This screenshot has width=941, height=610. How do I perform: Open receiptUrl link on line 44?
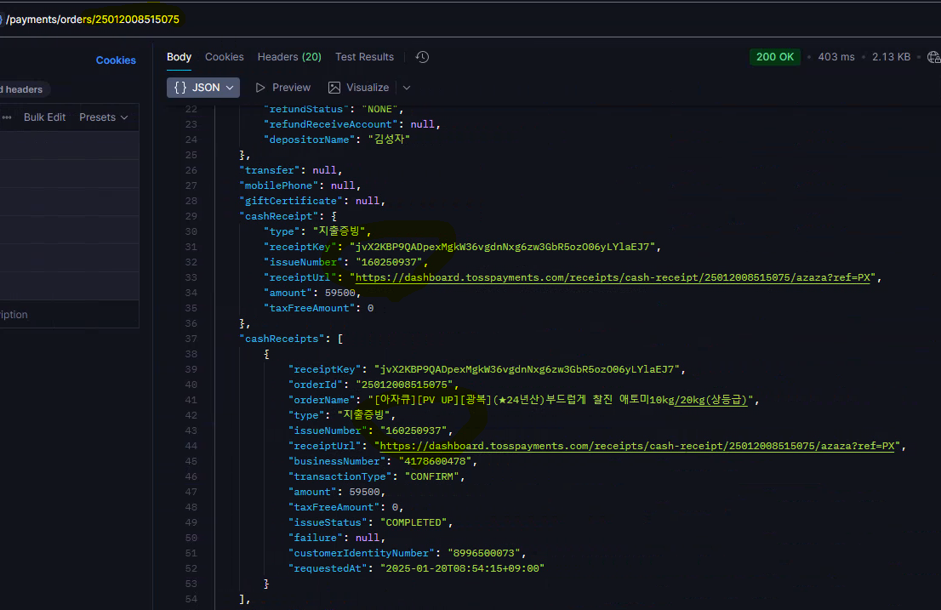636,446
